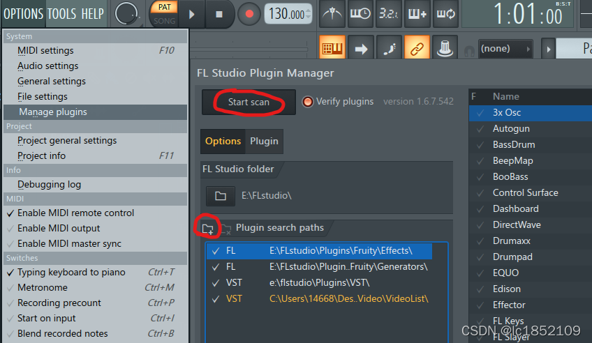
Task: Toggle Enable MIDI master sync
Action: pos(95,244)
